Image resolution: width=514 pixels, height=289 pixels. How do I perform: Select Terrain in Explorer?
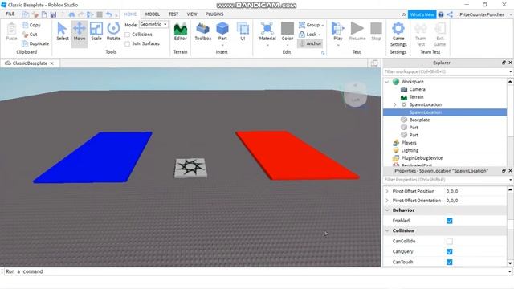click(416, 97)
